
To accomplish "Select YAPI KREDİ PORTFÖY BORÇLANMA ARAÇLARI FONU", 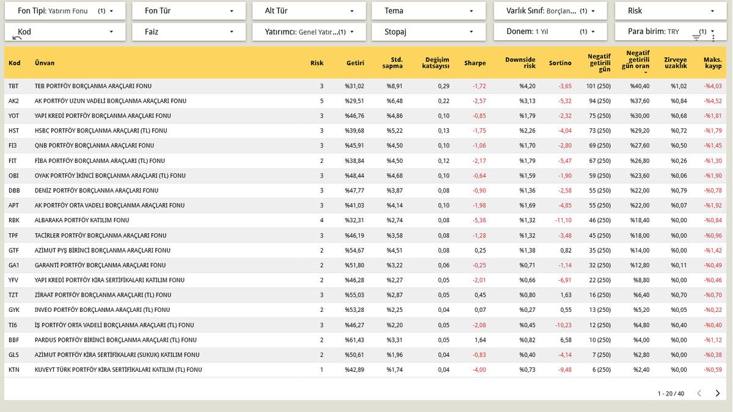I will [103, 116].
